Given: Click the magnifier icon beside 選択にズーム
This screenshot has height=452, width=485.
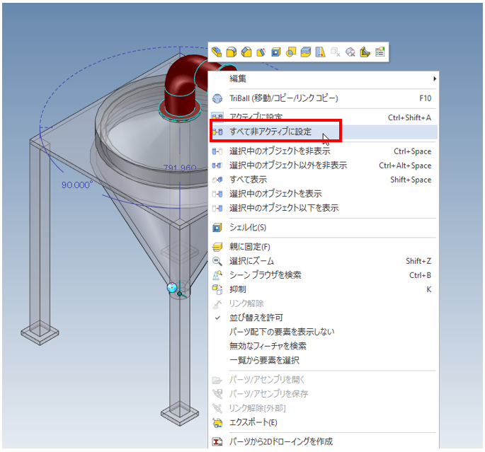Looking at the screenshot, I should (x=217, y=262).
